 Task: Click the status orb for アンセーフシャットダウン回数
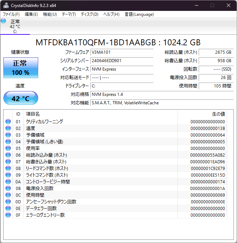(8, 202)
